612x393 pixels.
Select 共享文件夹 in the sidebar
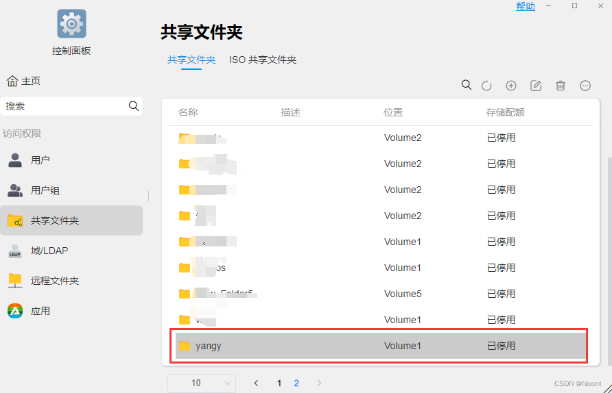pyautogui.click(x=71, y=220)
